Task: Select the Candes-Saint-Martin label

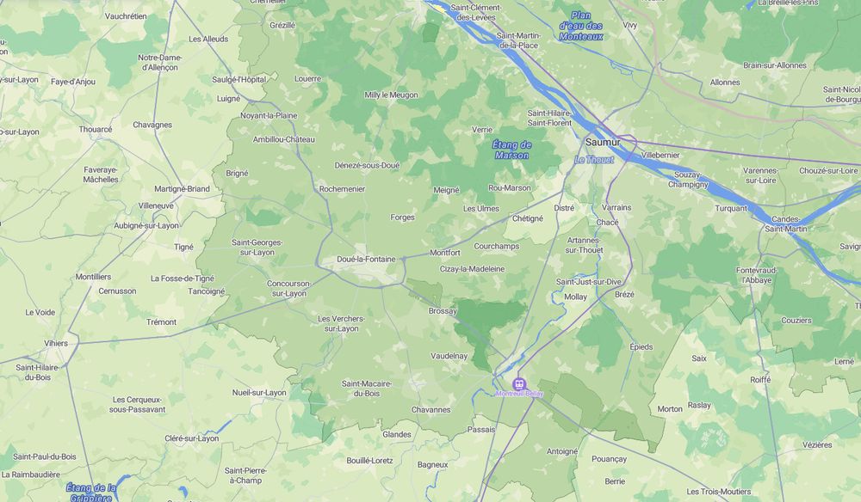Action: tap(786, 223)
